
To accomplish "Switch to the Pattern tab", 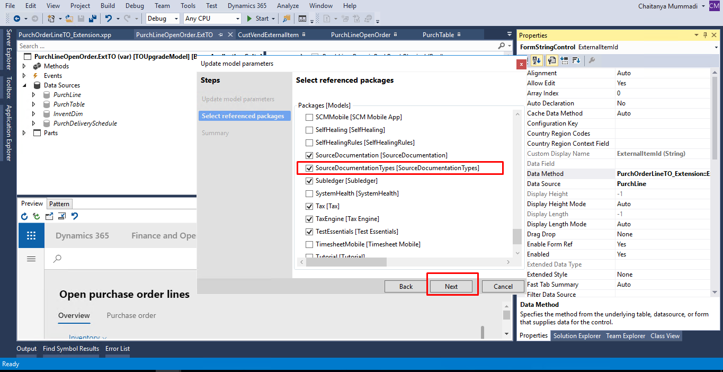I will (59, 203).
